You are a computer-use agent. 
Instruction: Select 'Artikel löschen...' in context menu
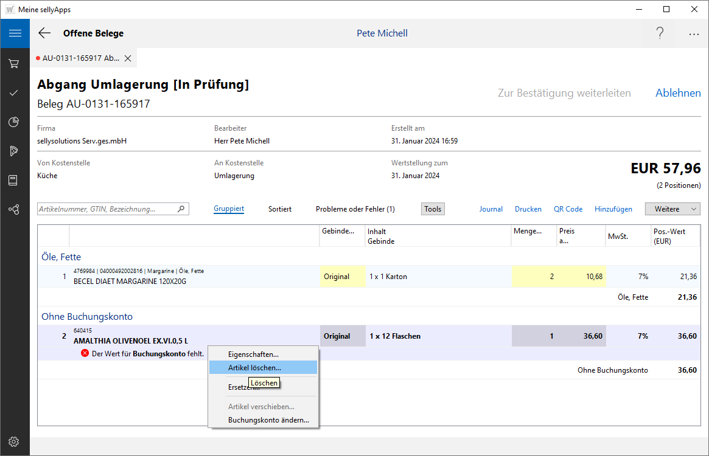tap(254, 368)
